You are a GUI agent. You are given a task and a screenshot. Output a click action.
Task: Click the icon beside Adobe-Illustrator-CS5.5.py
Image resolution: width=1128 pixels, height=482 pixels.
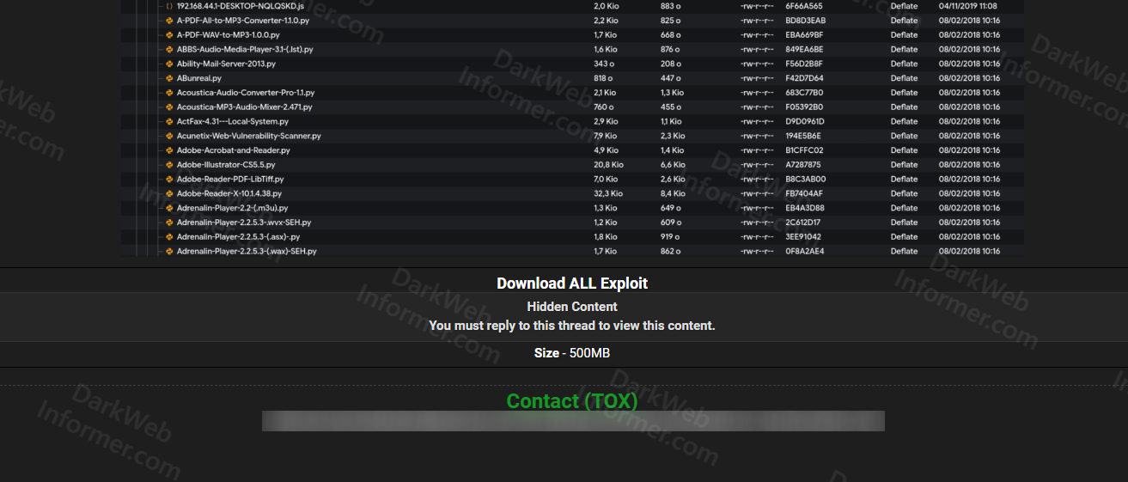point(169,165)
